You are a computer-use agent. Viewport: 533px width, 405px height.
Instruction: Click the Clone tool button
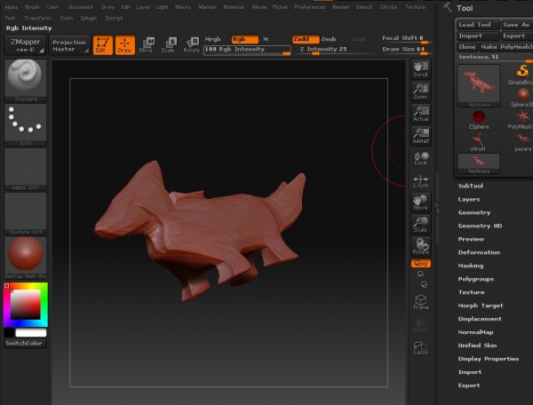click(467, 47)
